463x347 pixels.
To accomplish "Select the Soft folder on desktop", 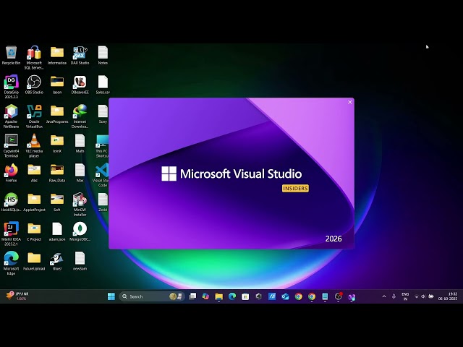I will pos(57,202).
